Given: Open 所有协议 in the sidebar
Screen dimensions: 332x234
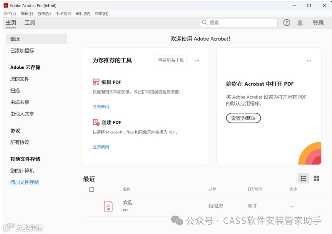Looking at the screenshot, I should [x=20, y=142].
